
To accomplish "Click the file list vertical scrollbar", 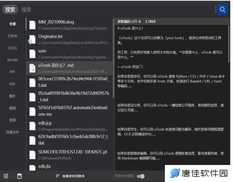I will (x=113, y=58).
